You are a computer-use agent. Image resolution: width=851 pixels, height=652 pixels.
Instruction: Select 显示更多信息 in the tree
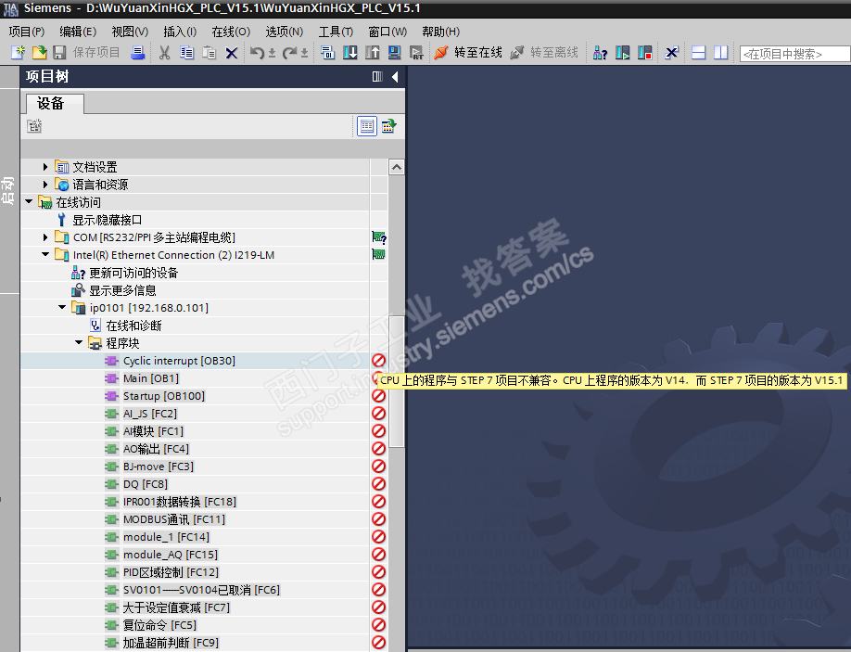click(x=122, y=290)
